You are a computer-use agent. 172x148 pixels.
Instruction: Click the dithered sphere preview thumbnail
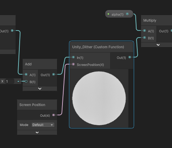[99, 98]
